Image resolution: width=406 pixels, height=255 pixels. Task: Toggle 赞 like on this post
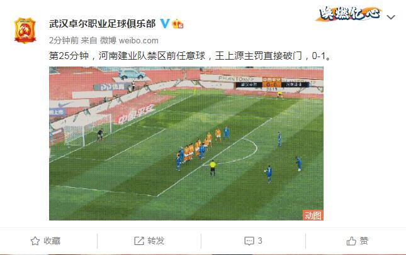click(364, 241)
